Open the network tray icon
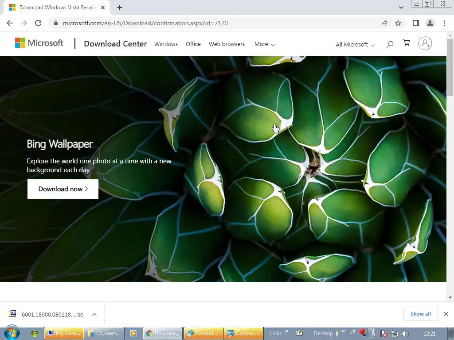The height and width of the screenshot is (340, 454). (394, 334)
